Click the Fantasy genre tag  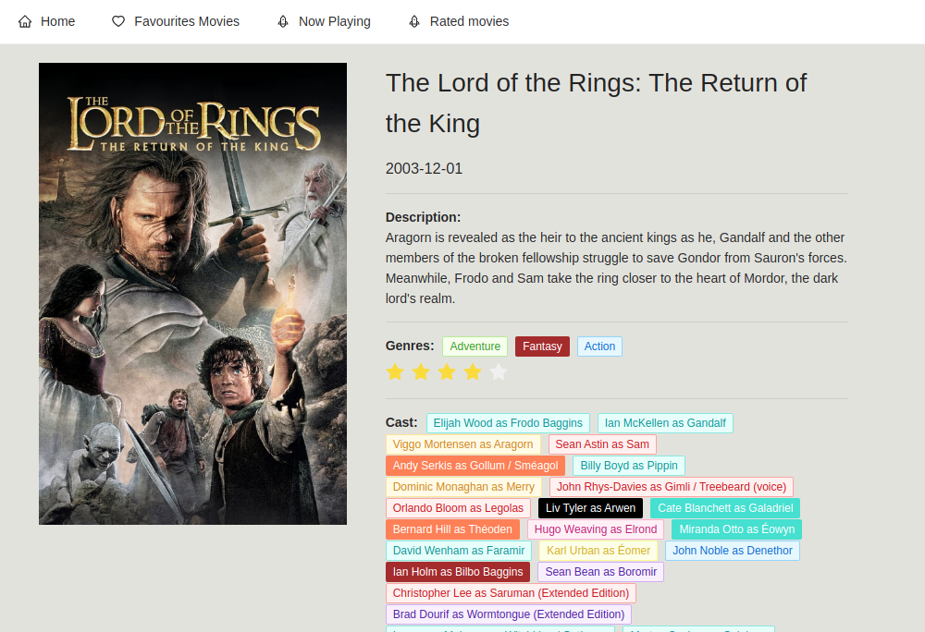coord(542,346)
